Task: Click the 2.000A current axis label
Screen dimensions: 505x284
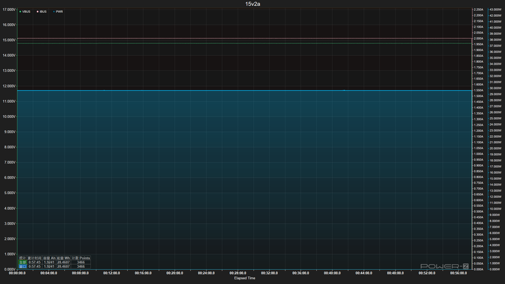Action: (478, 39)
